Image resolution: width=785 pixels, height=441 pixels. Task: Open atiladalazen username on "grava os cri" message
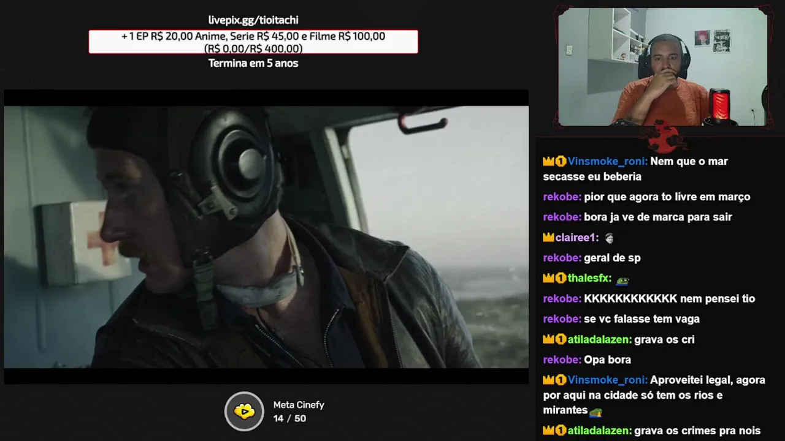pyautogui.click(x=600, y=339)
